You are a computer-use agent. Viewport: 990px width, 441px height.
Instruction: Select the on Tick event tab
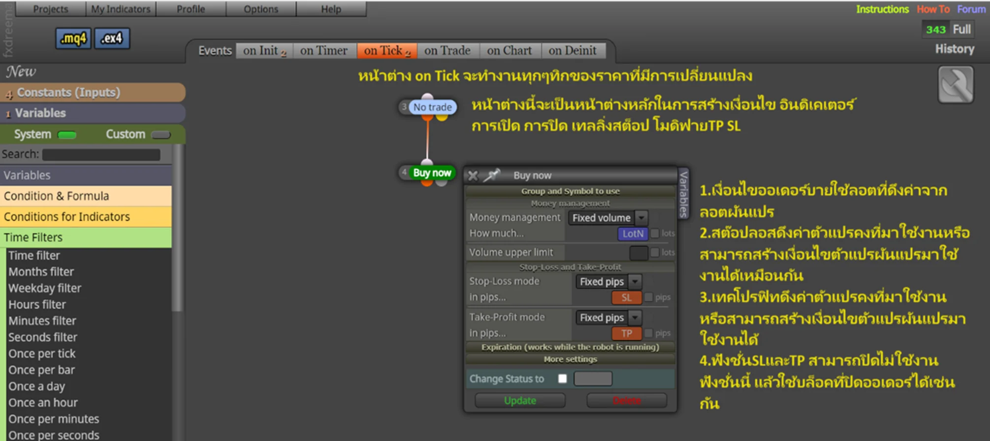(387, 51)
